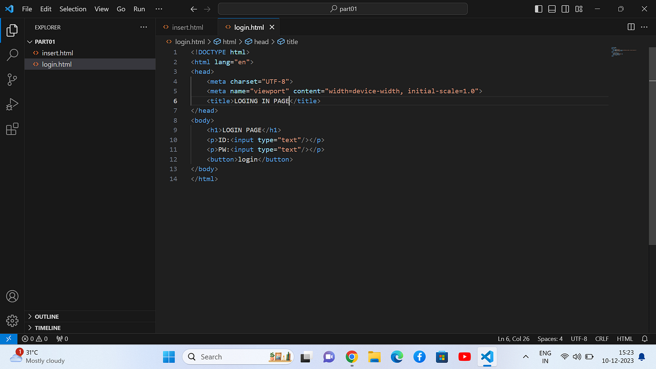
Task: Change the language mode via HTML in status bar
Action: (x=625, y=339)
